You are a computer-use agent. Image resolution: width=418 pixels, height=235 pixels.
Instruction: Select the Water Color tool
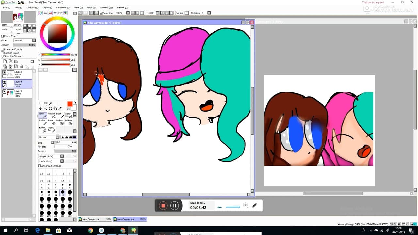68,116
